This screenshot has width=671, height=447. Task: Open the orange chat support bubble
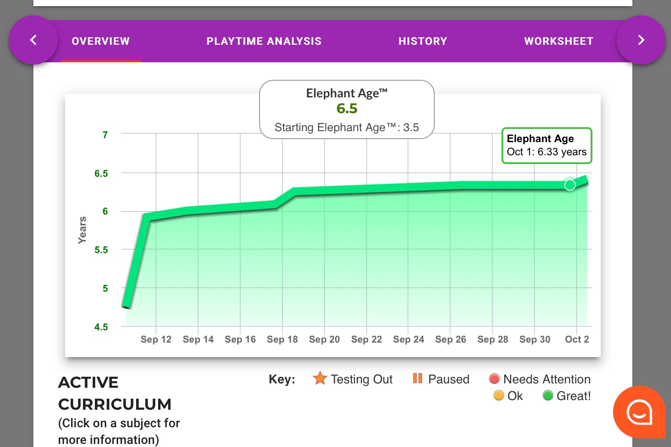639,412
